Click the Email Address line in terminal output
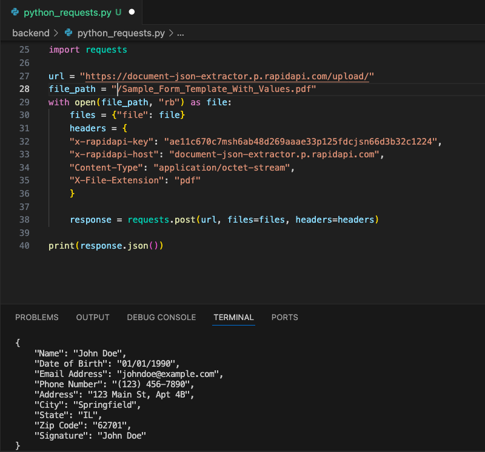Viewport: 485px width, 452px height. 129,374
